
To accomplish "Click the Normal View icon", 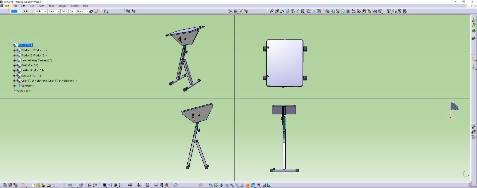I will click(x=242, y=185).
